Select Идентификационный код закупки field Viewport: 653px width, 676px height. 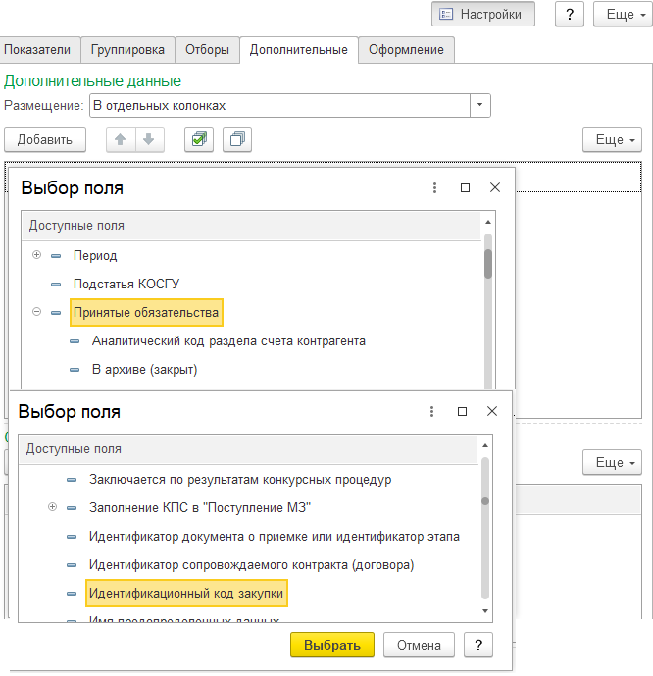pyautogui.click(x=186, y=594)
